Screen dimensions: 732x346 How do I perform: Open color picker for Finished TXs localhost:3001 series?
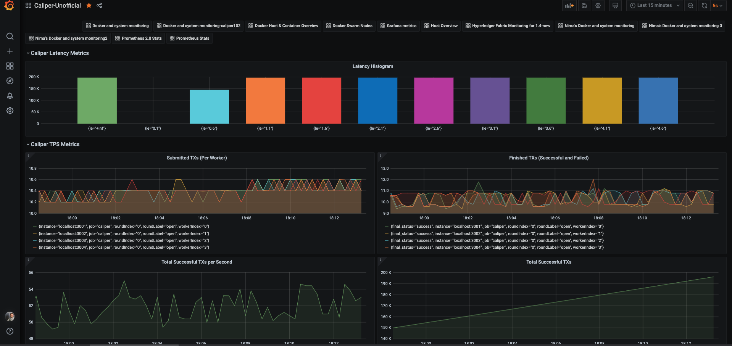point(387,227)
